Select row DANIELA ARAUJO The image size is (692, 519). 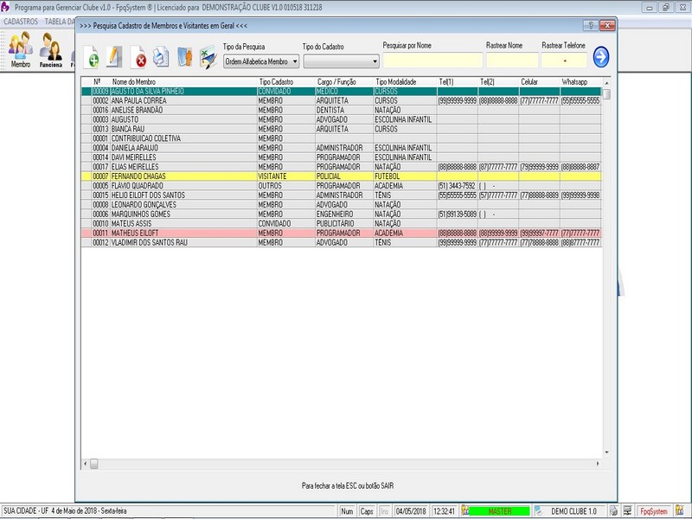pyautogui.click(x=341, y=148)
